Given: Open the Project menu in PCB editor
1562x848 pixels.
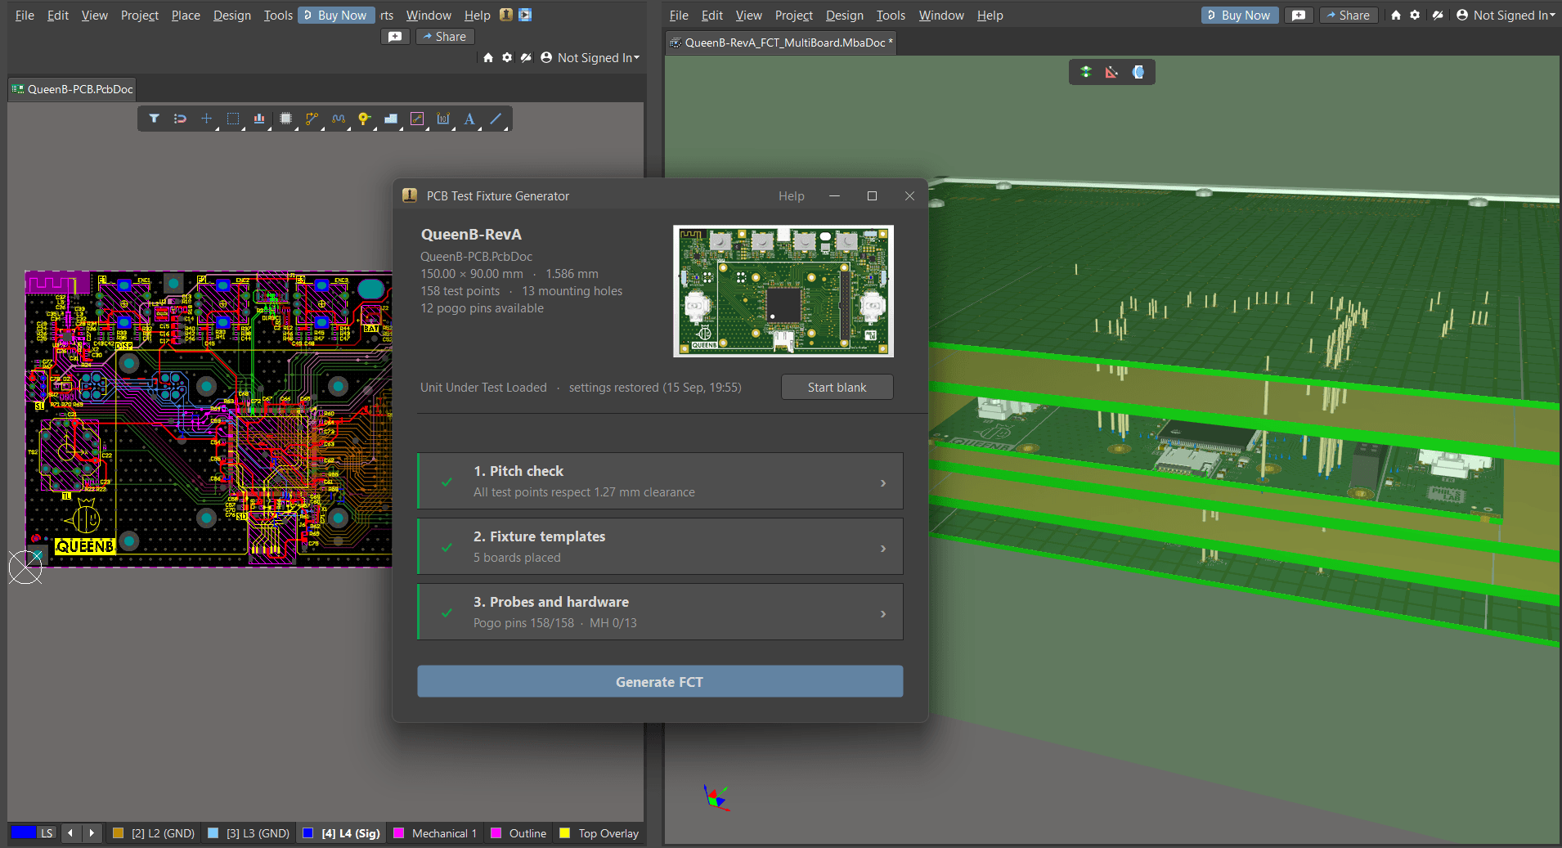Looking at the screenshot, I should pos(140,16).
